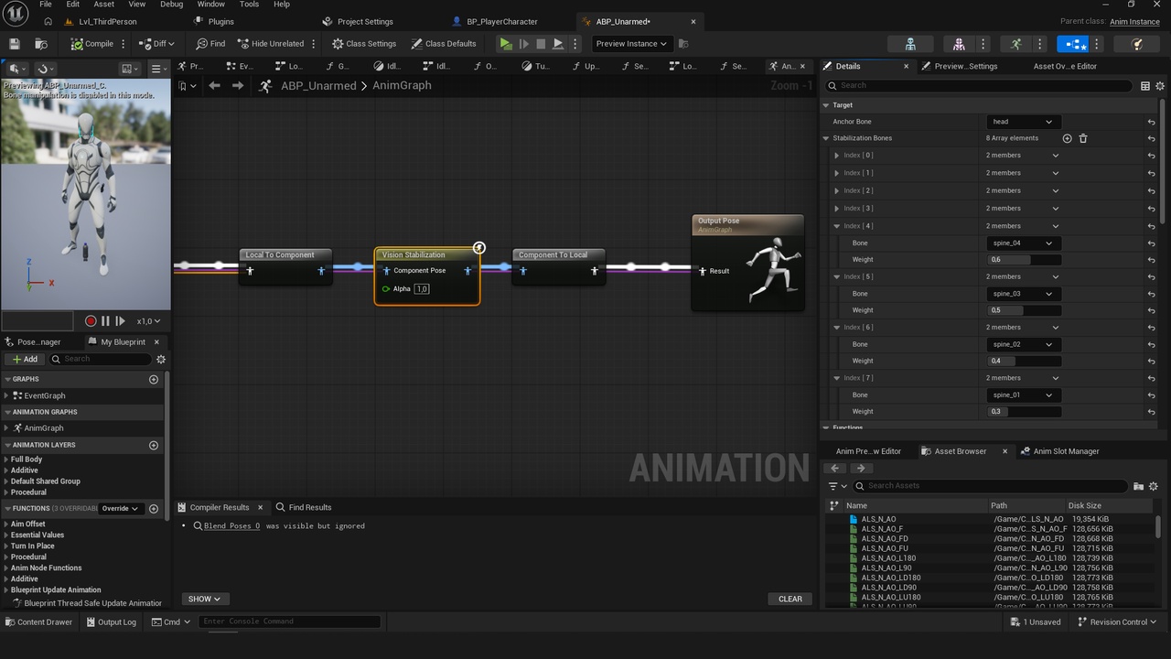Screen dimensions: 1171x659
Task: Click the Browse to asset icon
Action: pos(41,43)
